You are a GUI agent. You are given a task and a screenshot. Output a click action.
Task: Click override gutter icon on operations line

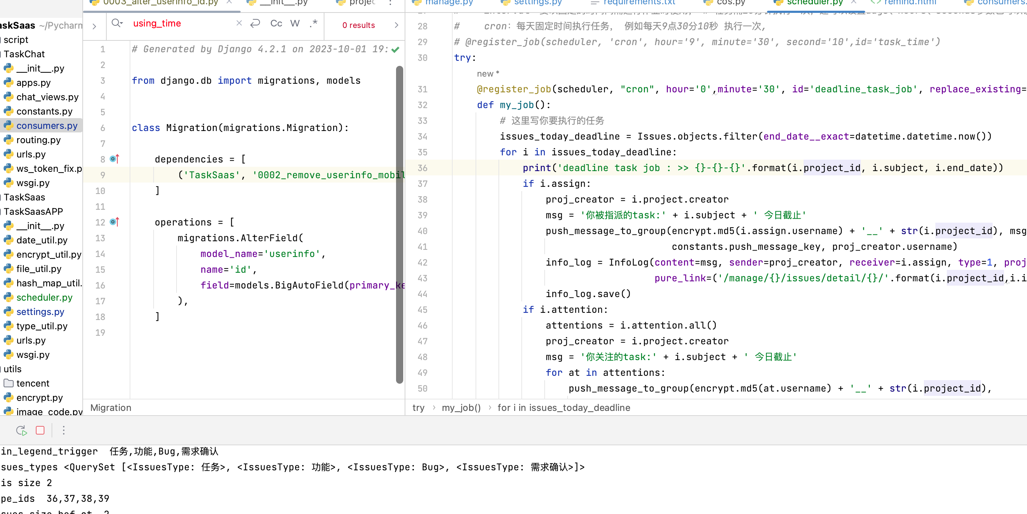[115, 222]
